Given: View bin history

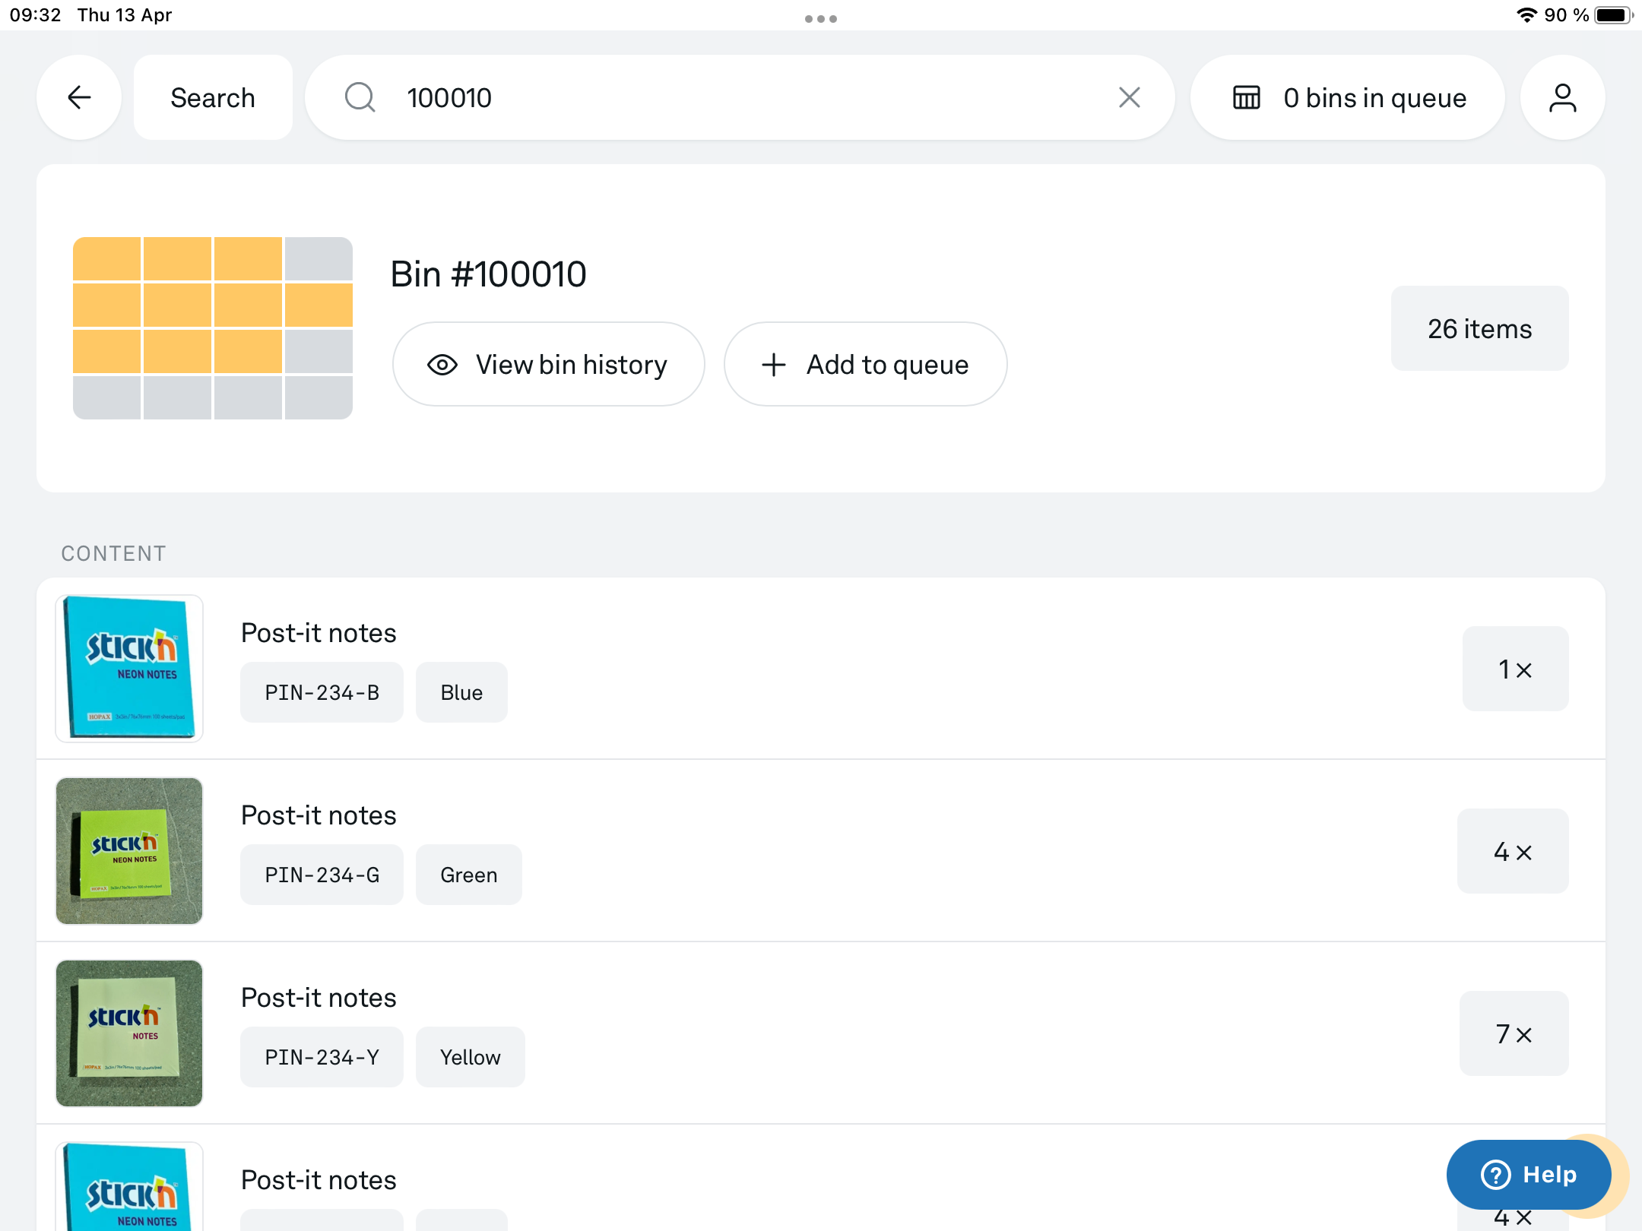Looking at the screenshot, I should pos(548,365).
